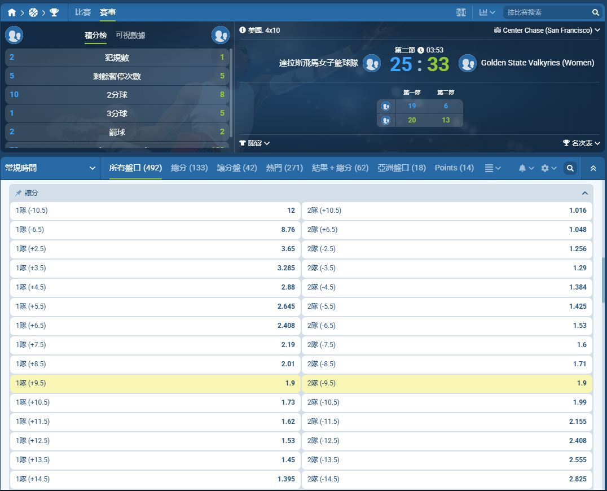The width and height of the screenshot is (607, 491).
Task: Bet on 2隊 (-2.5) at 1.256
Action: [447, 249]
